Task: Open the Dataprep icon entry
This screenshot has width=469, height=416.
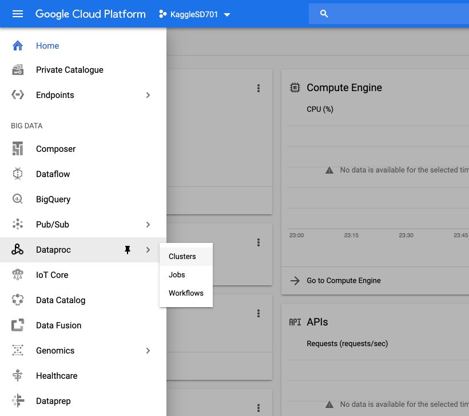Action: (x=18, y=401)
